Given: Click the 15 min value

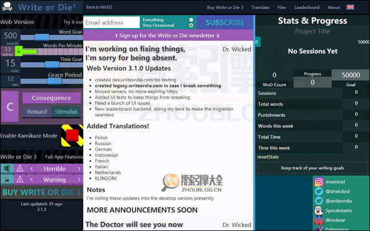Looking at the screenshot, I should coord(10,63).
